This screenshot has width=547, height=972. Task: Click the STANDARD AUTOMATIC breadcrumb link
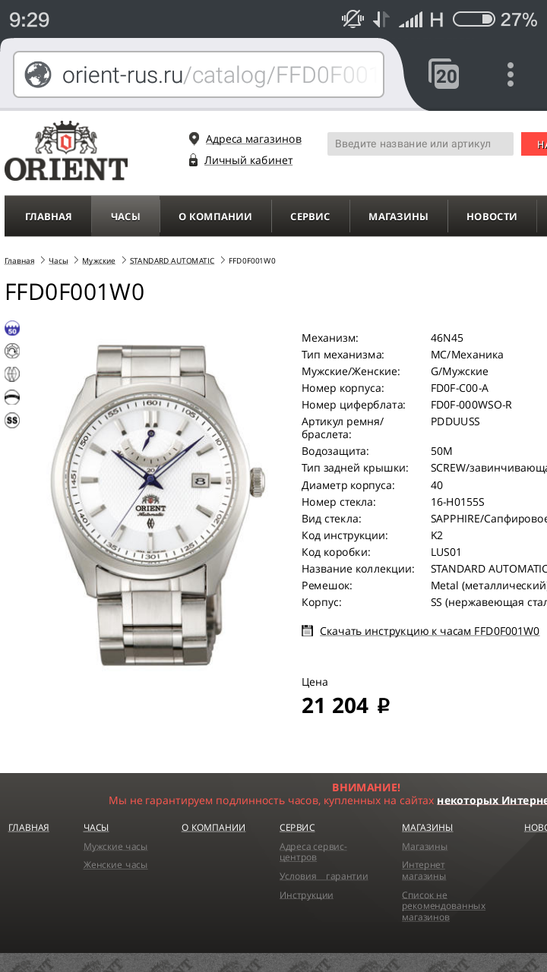tap(172, 260)
